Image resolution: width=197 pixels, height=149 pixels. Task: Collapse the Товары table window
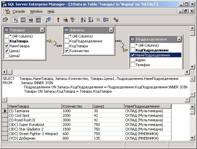pyautogui.click(x=42, y=30)
